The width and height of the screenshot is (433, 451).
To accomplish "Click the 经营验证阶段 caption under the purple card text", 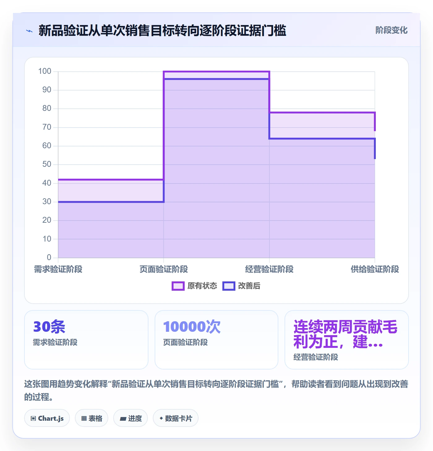I will (x=316, y=357).
